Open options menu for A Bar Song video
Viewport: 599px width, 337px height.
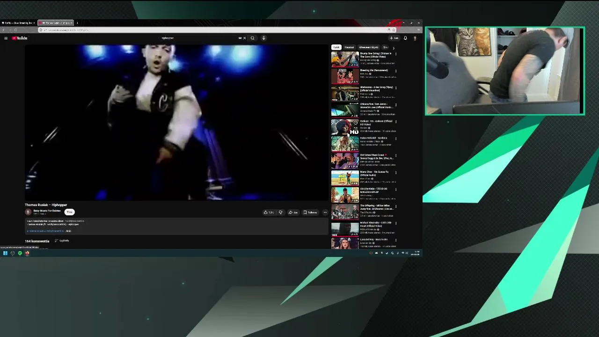[x=396, y=88]
